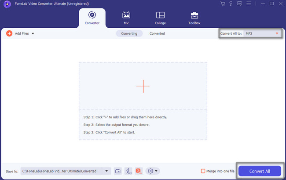The height and width of the screenshot is (180, 286).
Task: Click the orange plus Add Files icon
Action: pyautogui.click(x=9, y=33)
